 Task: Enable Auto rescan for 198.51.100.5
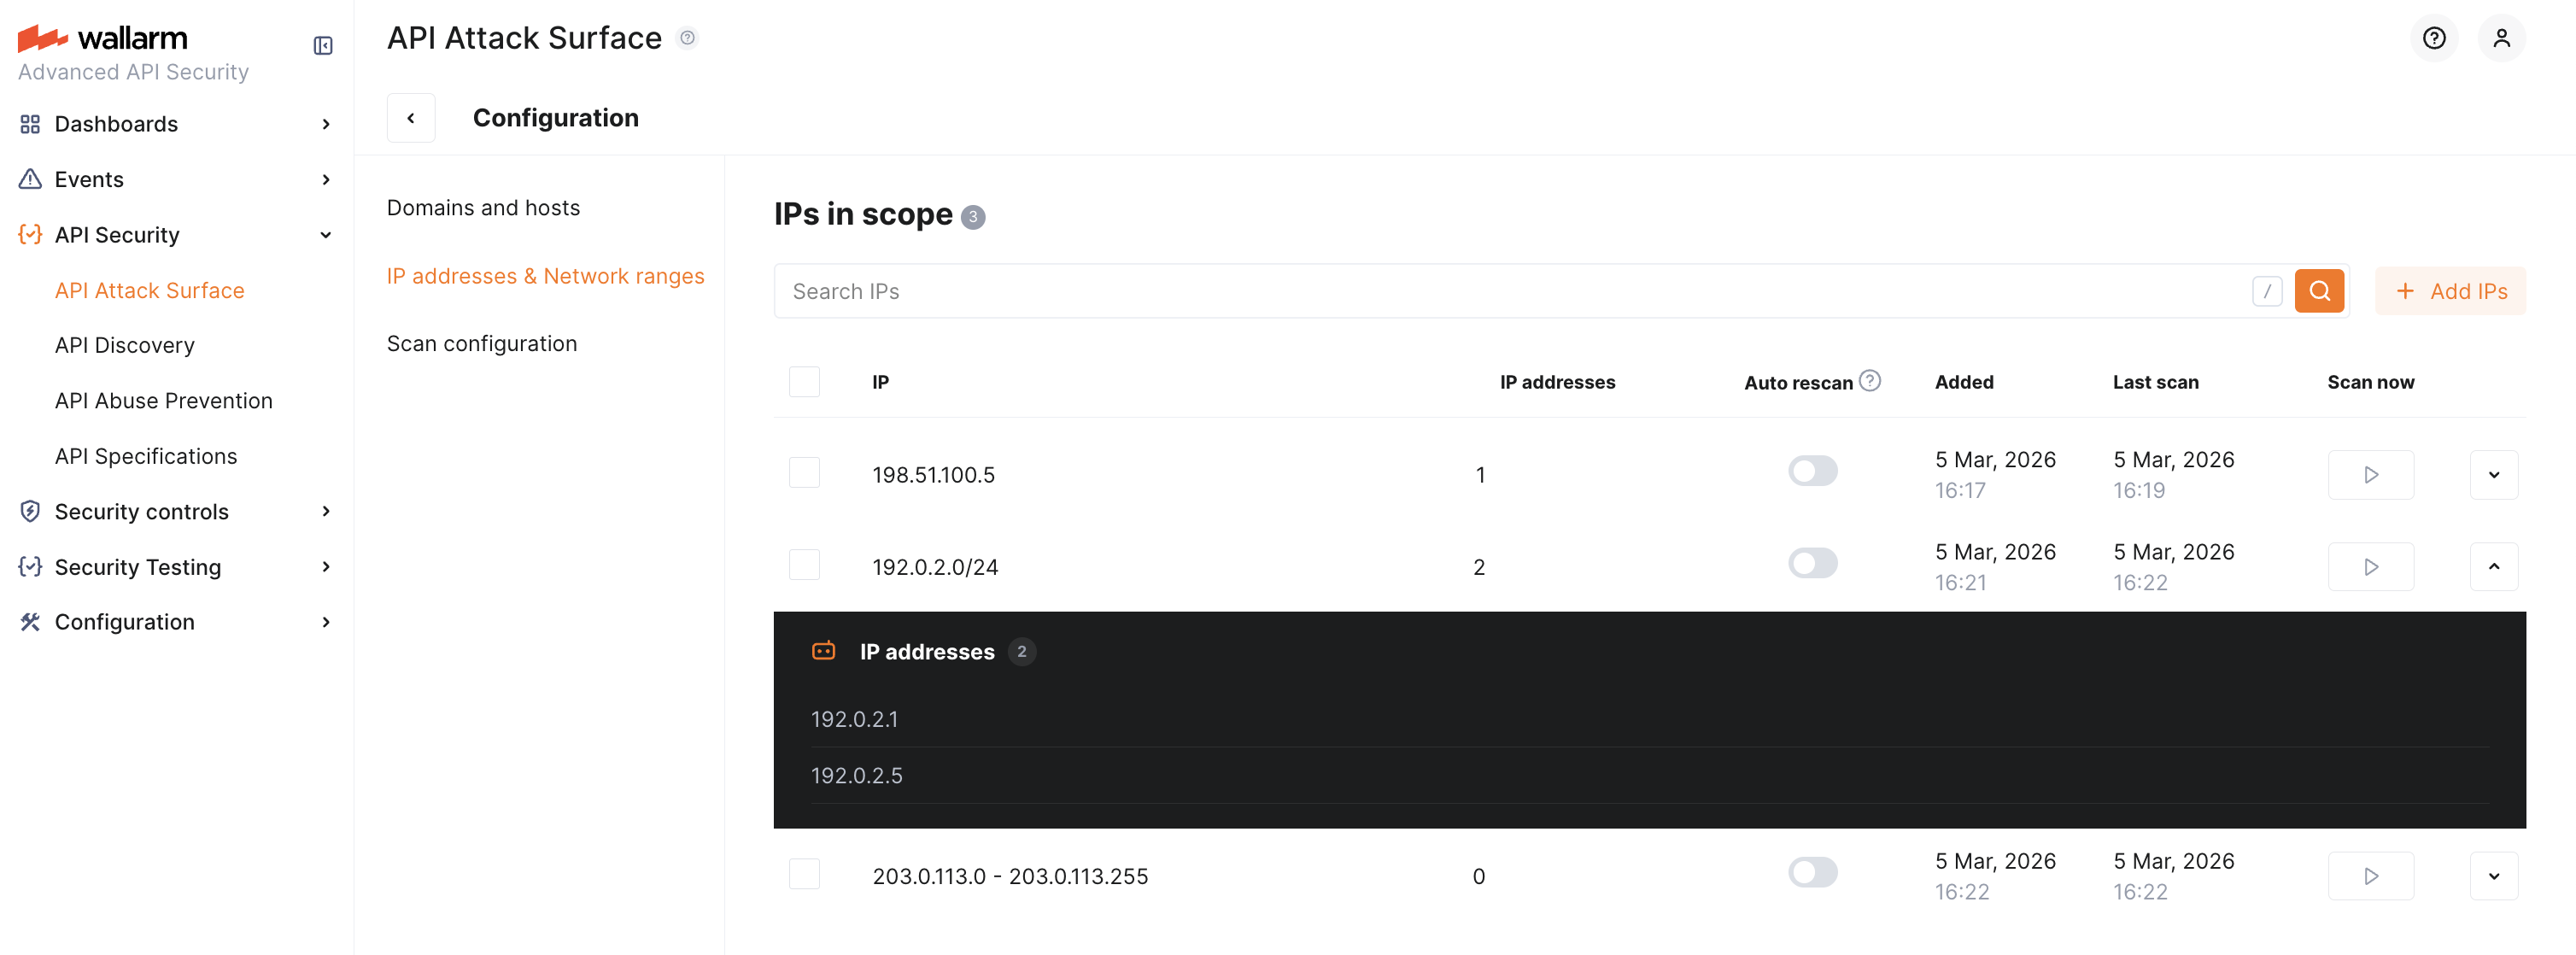coord(1813,470)
